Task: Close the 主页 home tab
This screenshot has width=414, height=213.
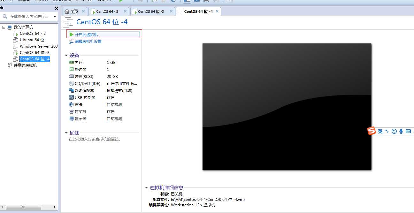Action: click(x=83, y=11)
